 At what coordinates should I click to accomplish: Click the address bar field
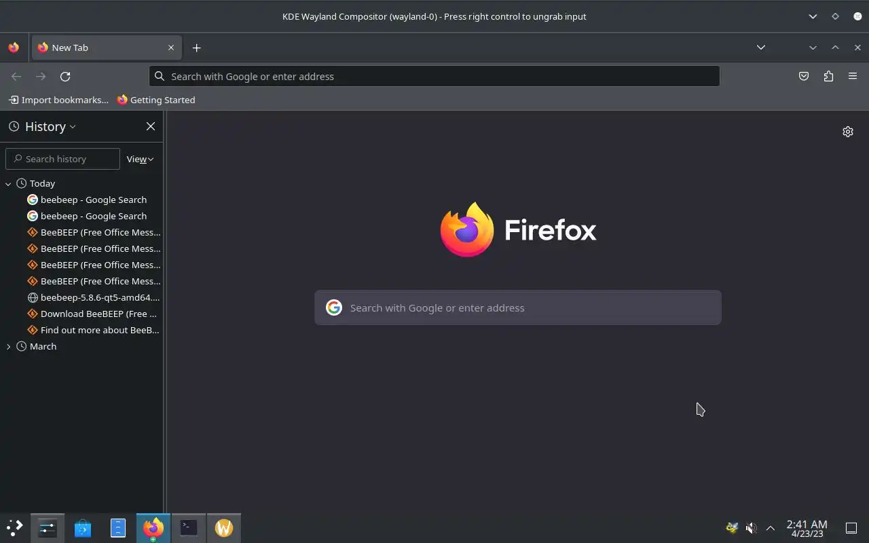(x=434, y=76)
